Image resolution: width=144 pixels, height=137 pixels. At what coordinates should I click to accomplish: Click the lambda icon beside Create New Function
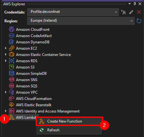(42, 121)
